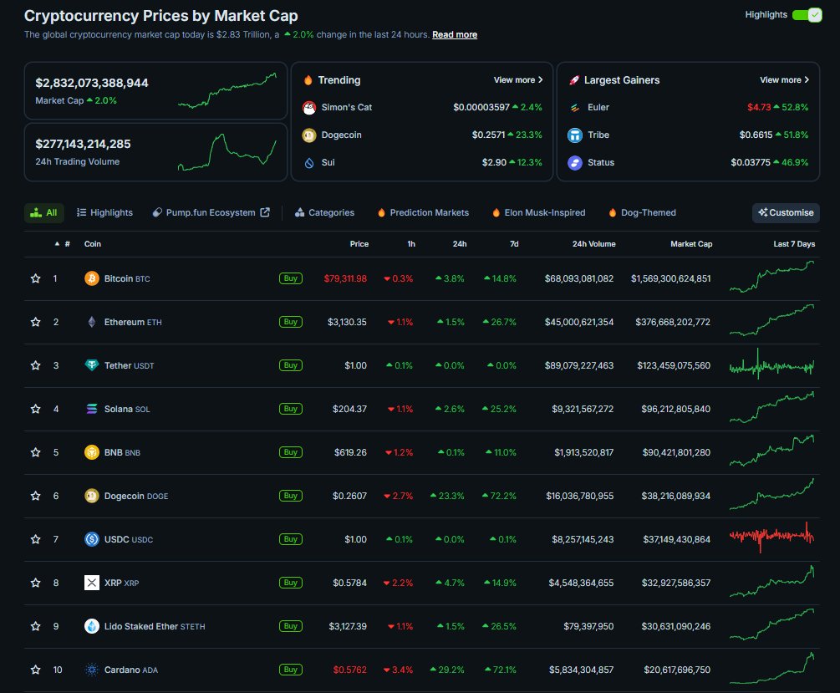
Task: Click the Ethereum logo icon
Action: click(x=92, y=322)
